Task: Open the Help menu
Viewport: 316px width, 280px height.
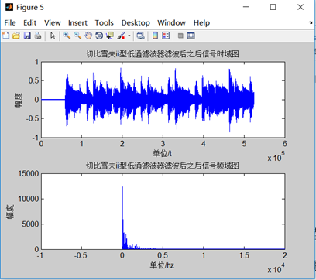Action: [x=201, y=22]
